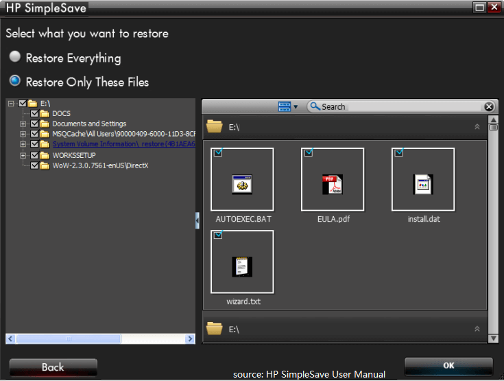Click the file pane vertical scroll thumb
This screenshot has width=504, height=381.
point(493,128)
